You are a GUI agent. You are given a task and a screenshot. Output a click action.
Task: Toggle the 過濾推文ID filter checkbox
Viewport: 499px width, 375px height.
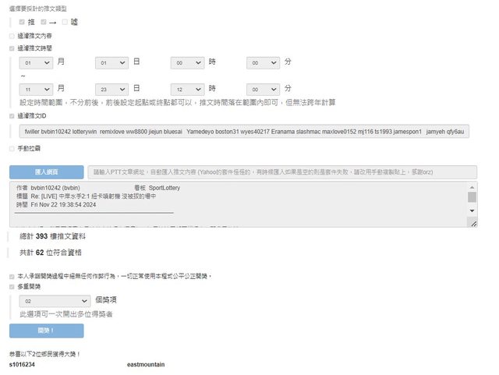pyautogui.click(x=12, y=115)
